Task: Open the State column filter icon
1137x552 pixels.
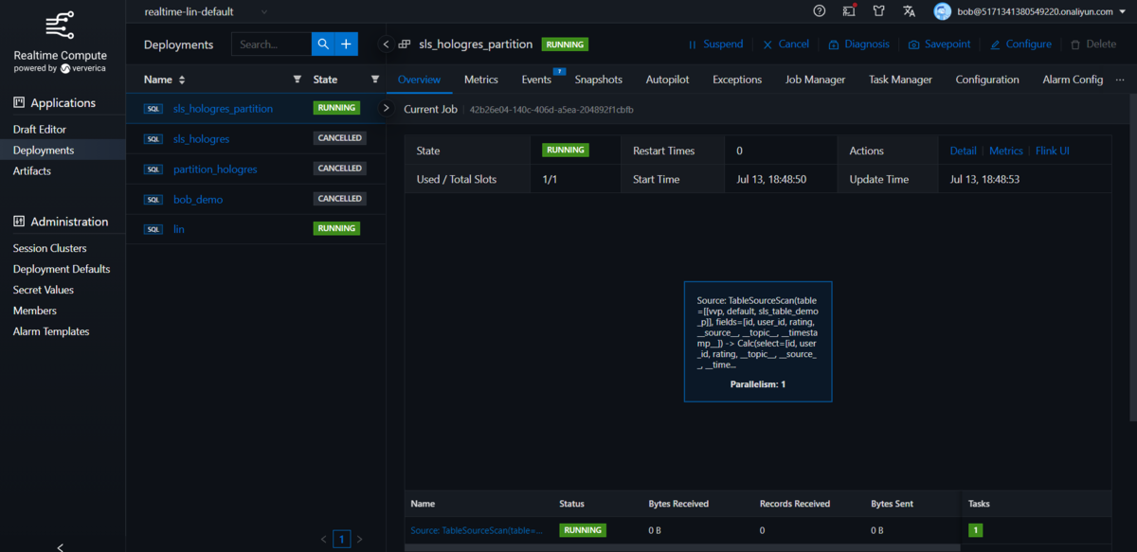Action: pyautogui.click(x=375, y=80)
